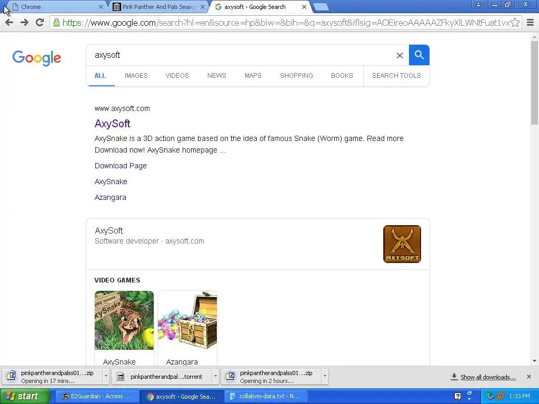Viewport: 539px width, 404px height.
Task: Click the torrent file icon in downloads bar
Action: coord(121,377)
